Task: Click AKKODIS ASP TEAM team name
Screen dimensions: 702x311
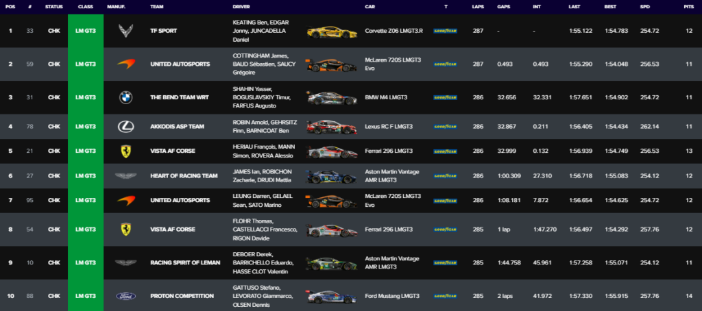Action: click(177, 127)
